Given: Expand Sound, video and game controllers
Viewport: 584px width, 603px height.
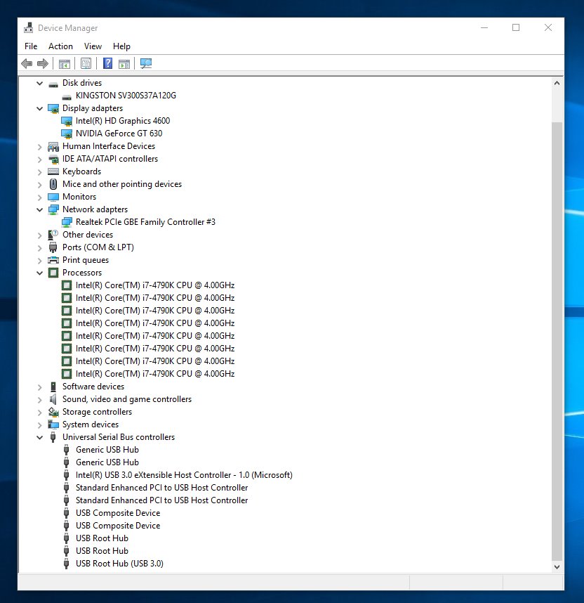Looking at the screenshot, I should pyautogui.click(x=39, y=399).
